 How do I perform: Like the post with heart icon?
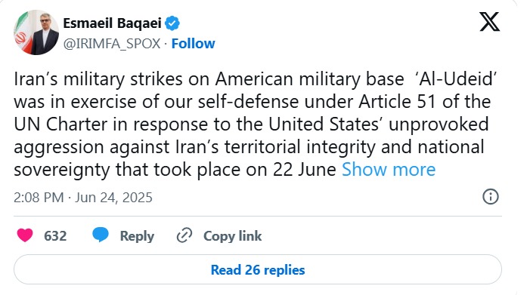[25, 235]
